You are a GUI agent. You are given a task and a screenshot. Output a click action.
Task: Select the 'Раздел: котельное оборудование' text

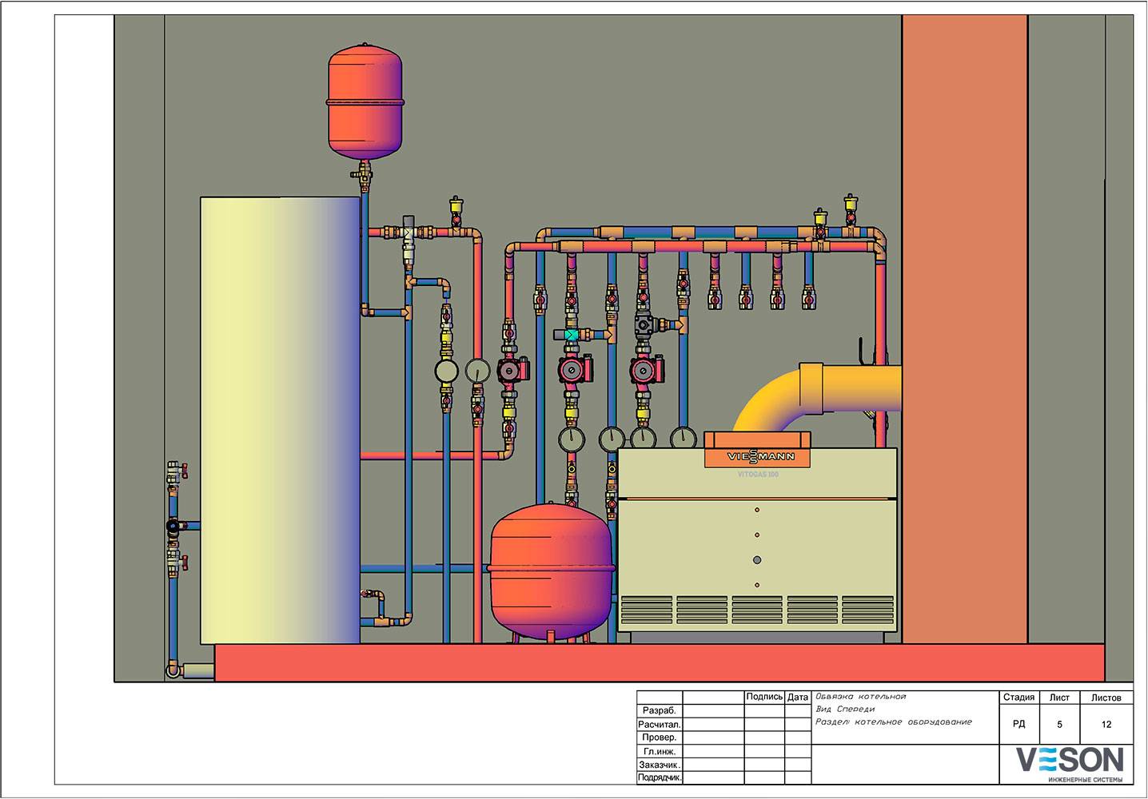[893, 722]
